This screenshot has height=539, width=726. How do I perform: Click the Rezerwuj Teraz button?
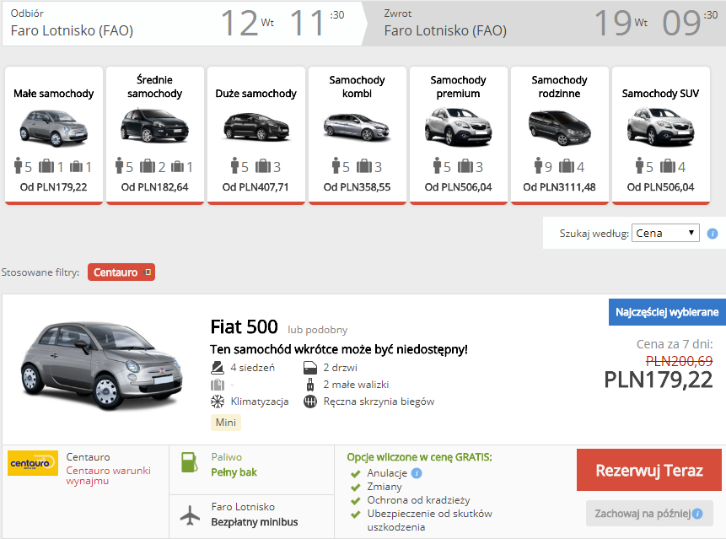click(x=648, y=470)
